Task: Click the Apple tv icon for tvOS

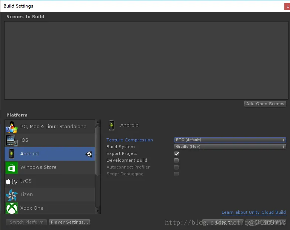Action: (x=12, y=181)
